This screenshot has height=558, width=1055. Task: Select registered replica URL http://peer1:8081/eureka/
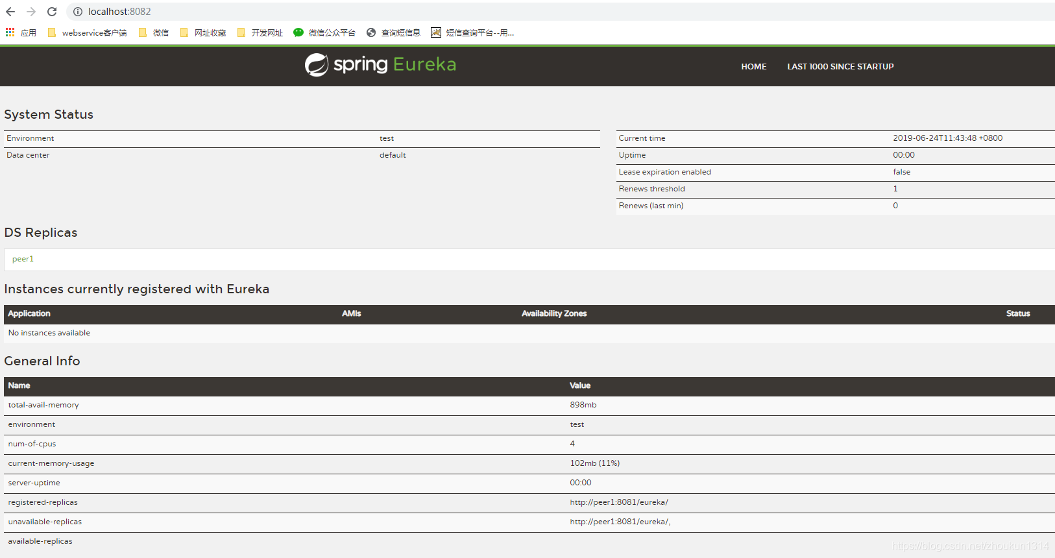click(619, 502)
